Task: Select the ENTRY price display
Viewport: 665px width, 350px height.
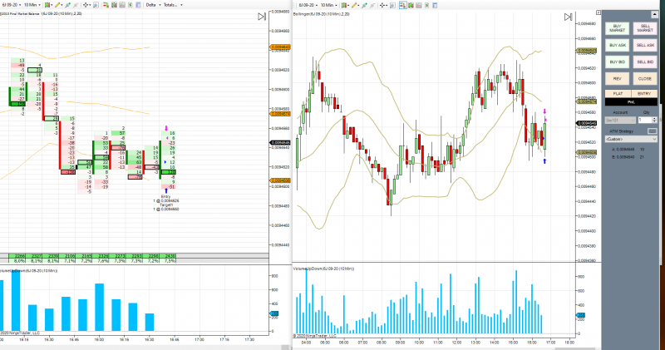Action: (x=644, y=93)
